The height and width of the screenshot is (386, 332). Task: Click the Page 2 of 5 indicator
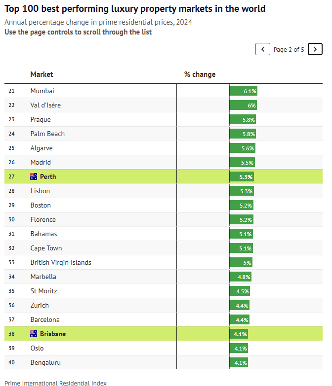click(x=289, y=50)
